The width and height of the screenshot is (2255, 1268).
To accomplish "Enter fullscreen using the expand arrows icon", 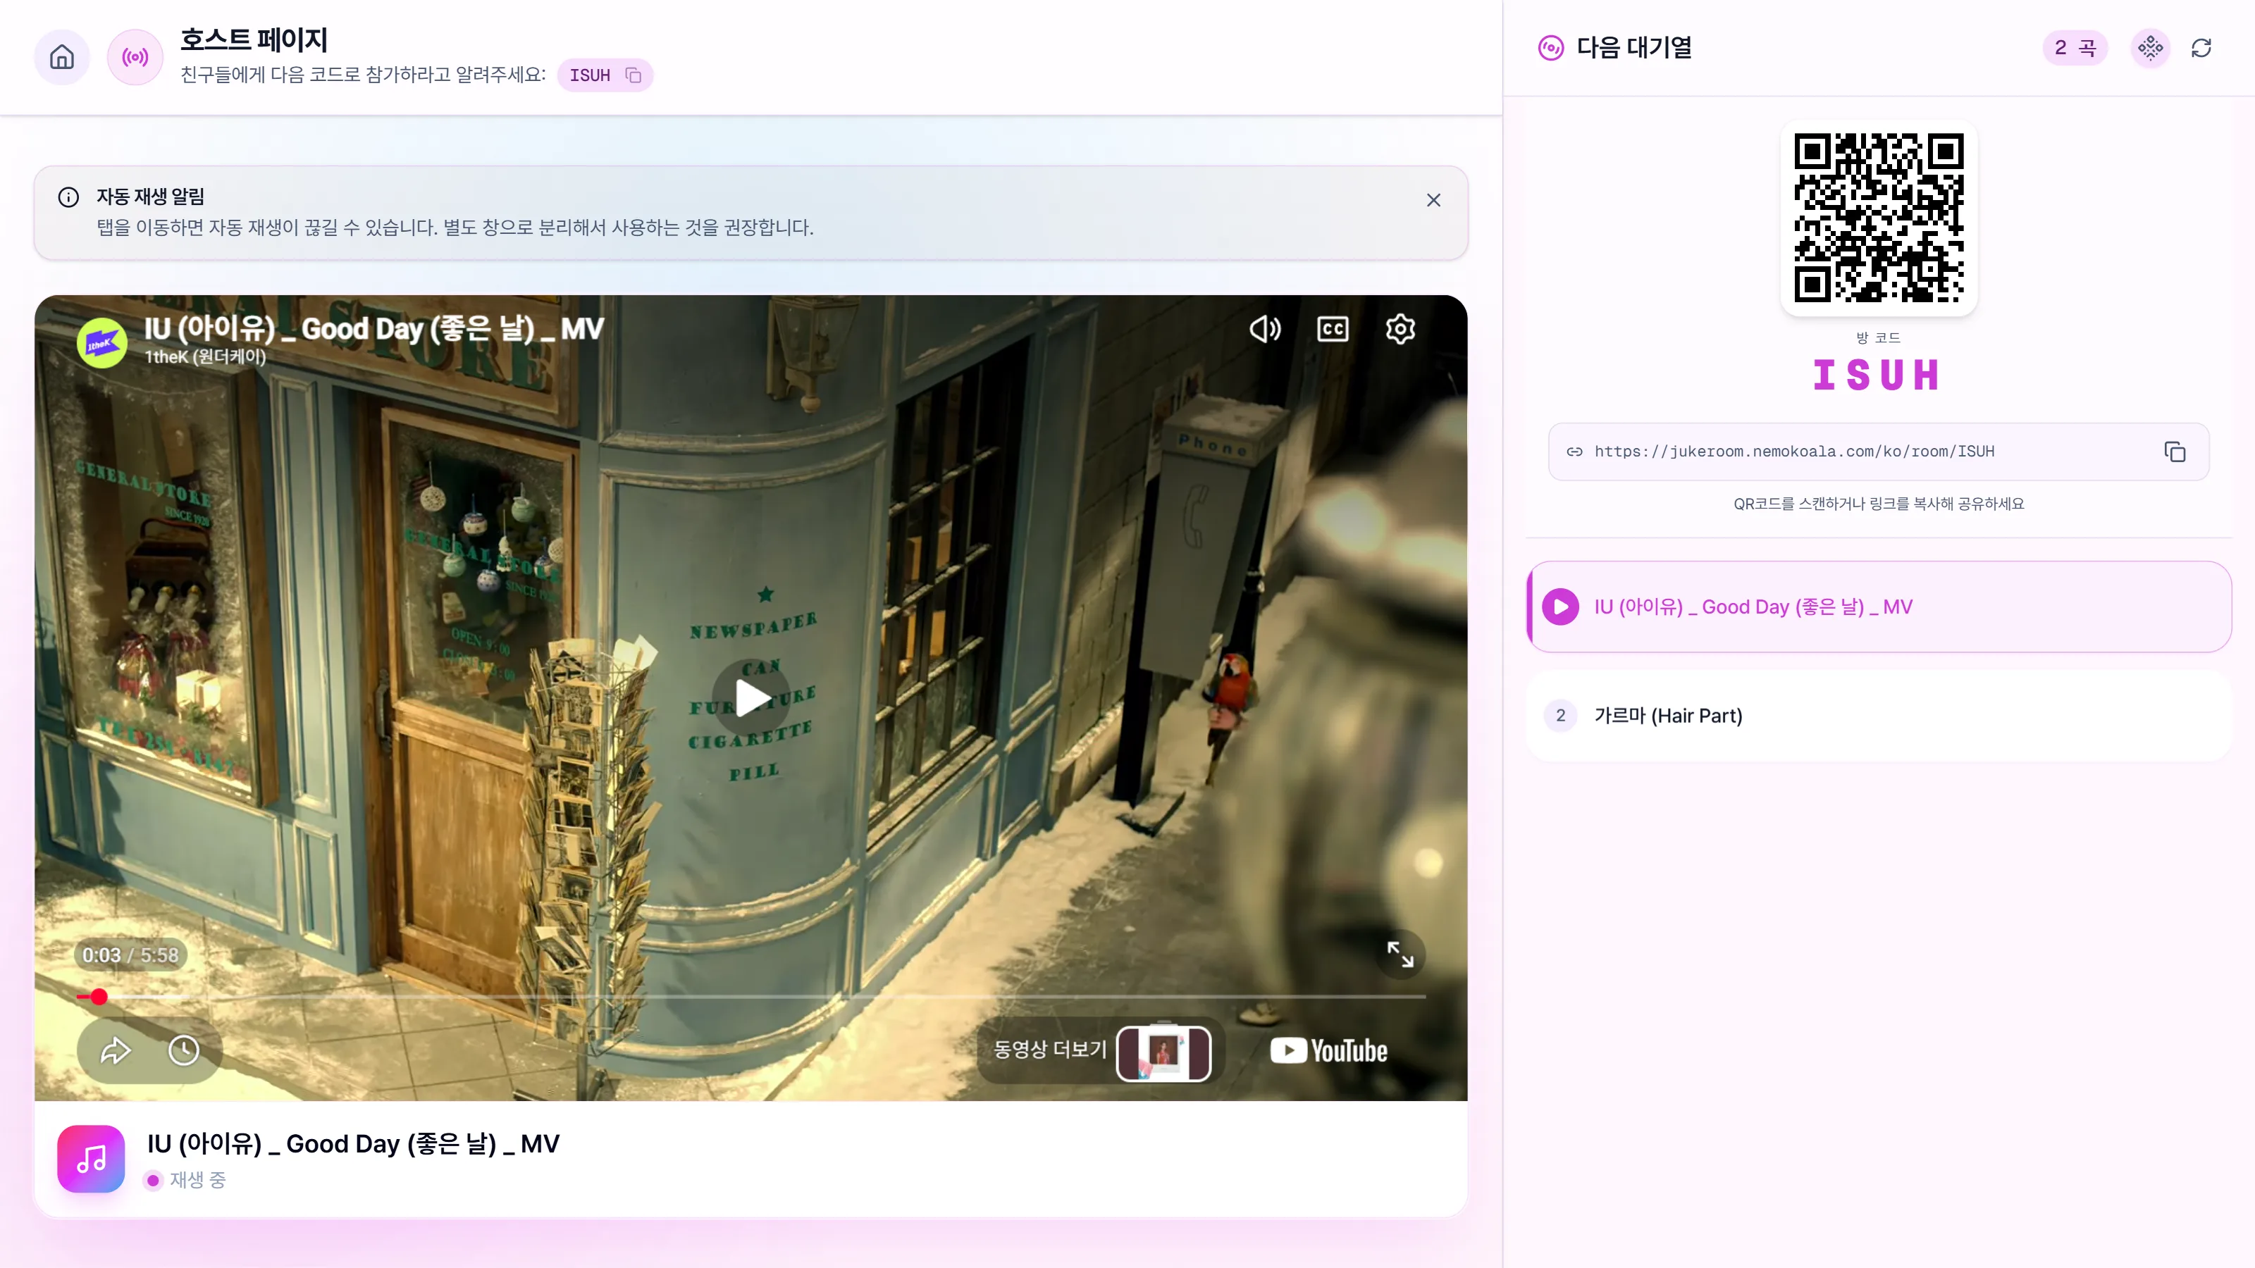I will pyautogui.click(x=1400, y=954).
